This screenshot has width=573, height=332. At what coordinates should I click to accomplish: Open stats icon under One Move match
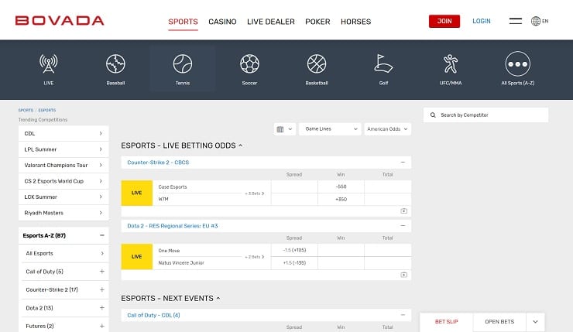[403, 275]
